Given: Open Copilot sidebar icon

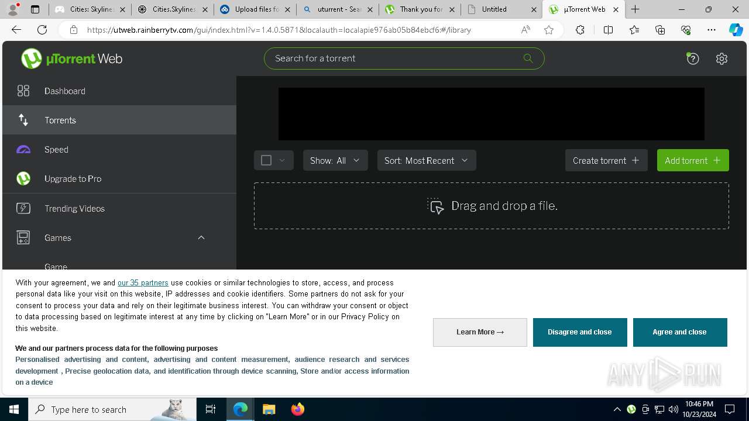Looking at the screenshot, I should pos(736,30).
